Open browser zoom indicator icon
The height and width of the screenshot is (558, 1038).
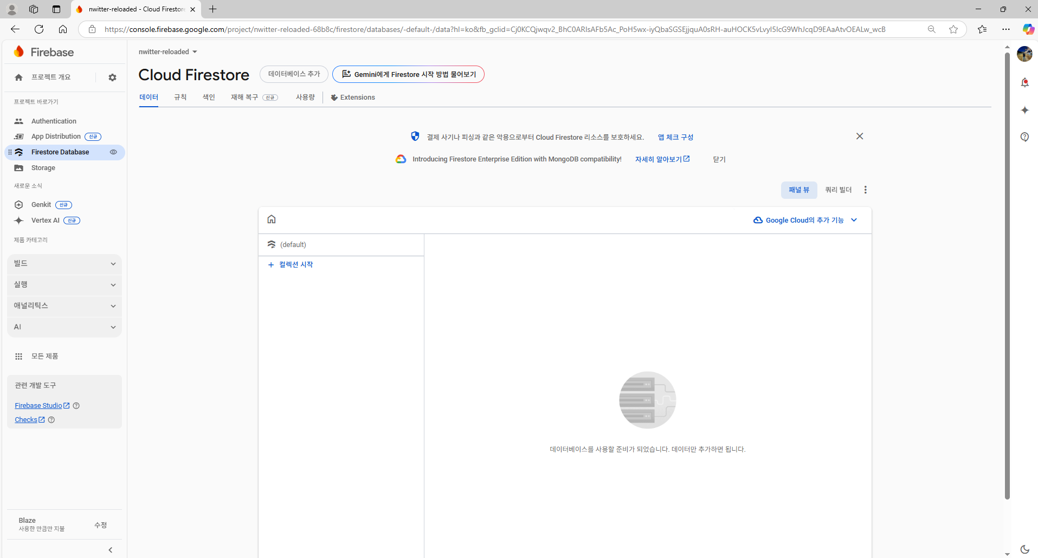click(932, 29)
